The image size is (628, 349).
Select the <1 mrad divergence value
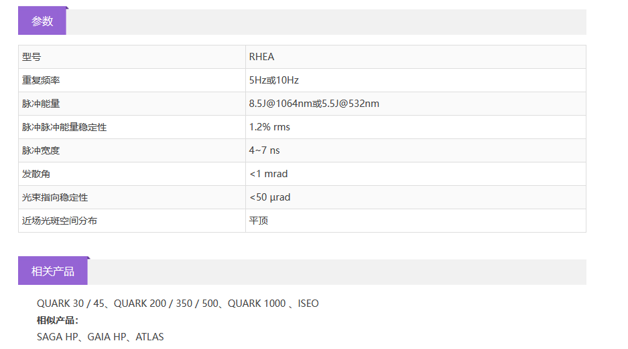[268, 174]
